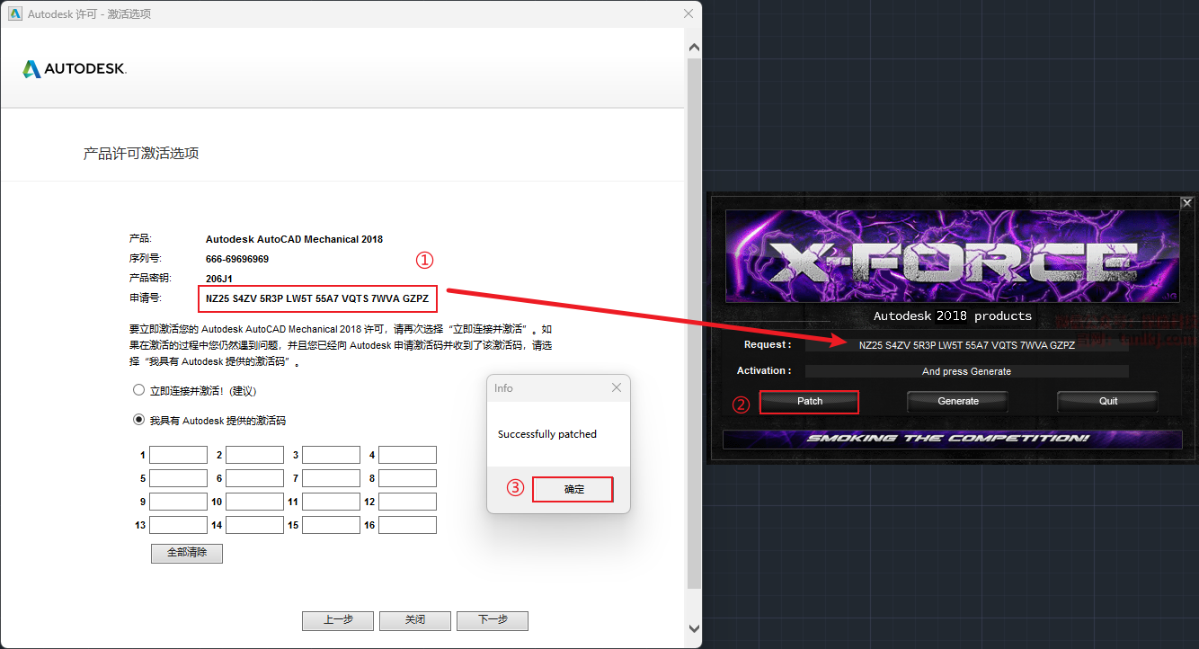Click the Generate button in X-Force window
The width and height of the screenshot is (1199, 649).
point(958,401)
